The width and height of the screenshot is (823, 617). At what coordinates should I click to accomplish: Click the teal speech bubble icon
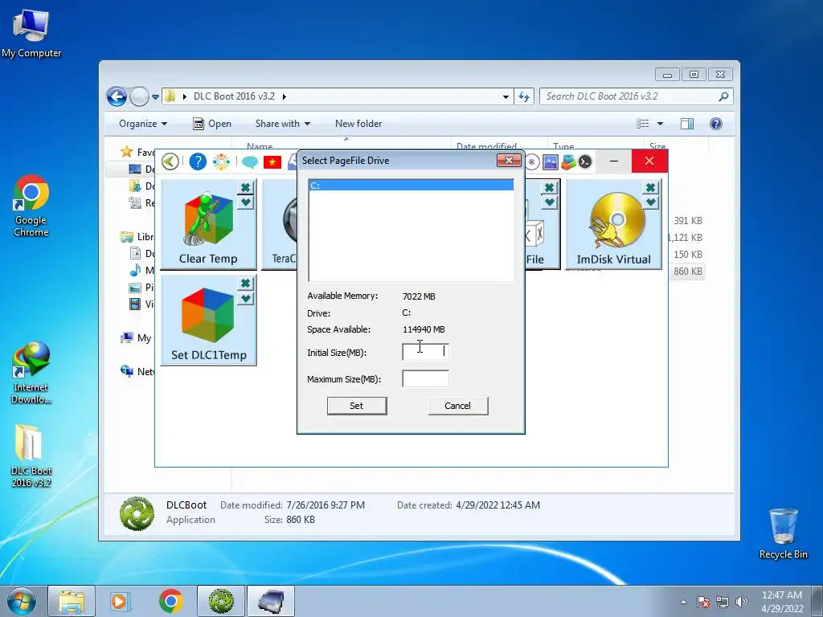pos(249,162)
